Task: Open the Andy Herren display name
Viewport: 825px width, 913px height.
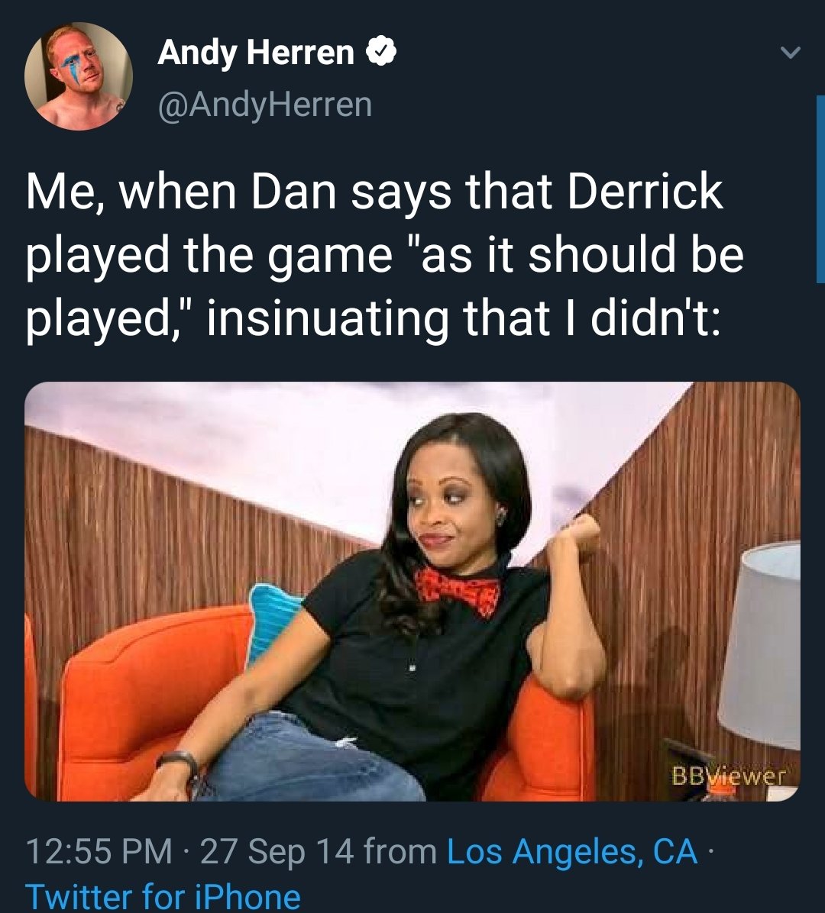Action: point(256,53)
